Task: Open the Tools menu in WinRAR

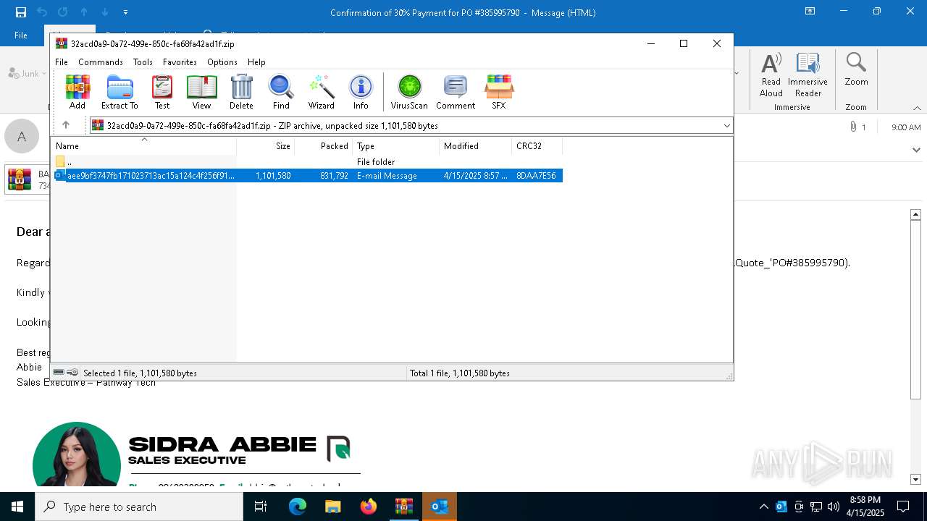Action: (143, 62)
